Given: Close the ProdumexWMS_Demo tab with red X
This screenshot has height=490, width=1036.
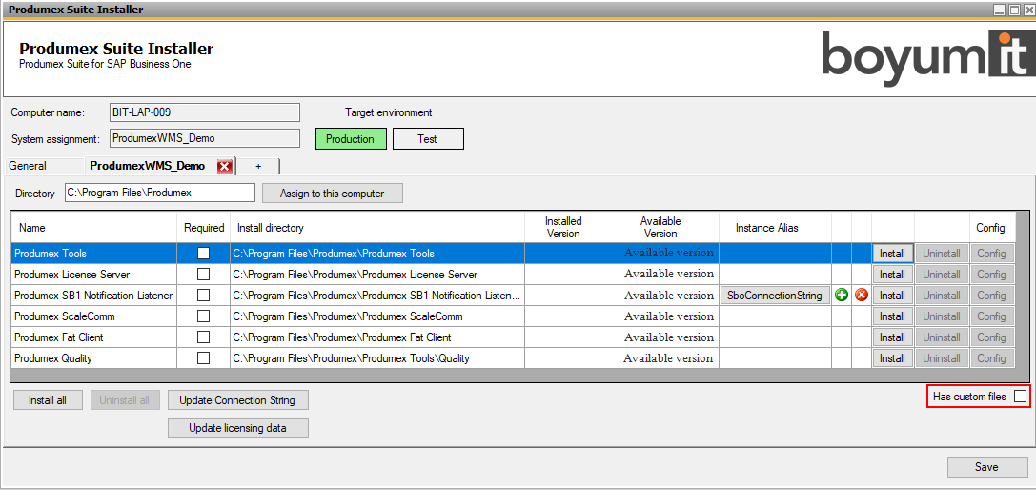Looking at the screenshot, I should point(225,167).
